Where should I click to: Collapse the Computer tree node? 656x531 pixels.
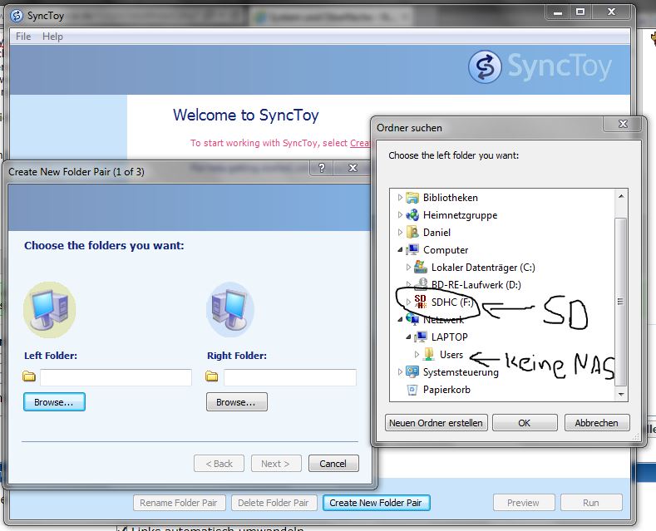pyautogui.click(x=400, y=249)
